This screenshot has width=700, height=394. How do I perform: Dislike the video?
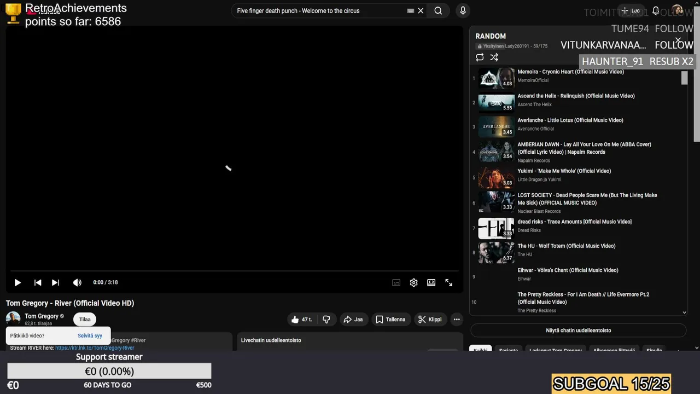[326, 320]
